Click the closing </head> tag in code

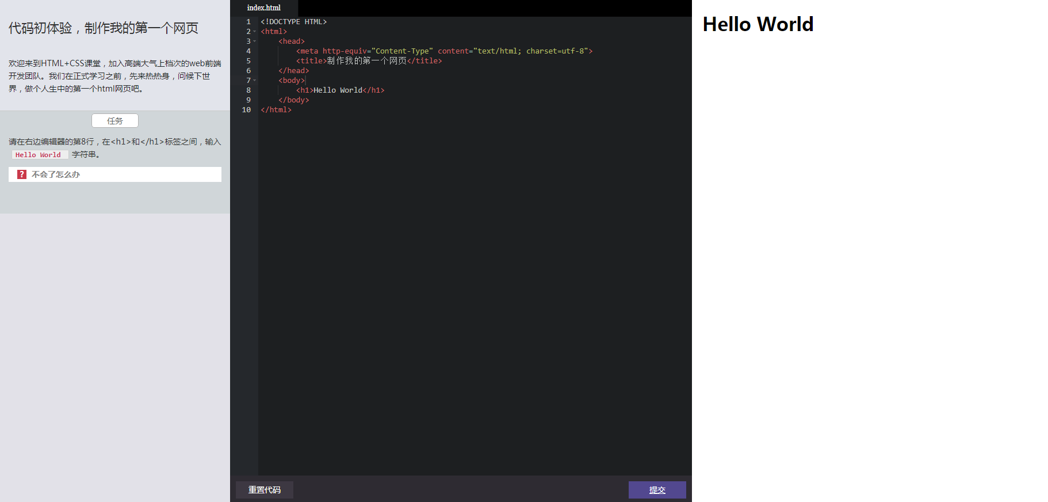point(293,71)
